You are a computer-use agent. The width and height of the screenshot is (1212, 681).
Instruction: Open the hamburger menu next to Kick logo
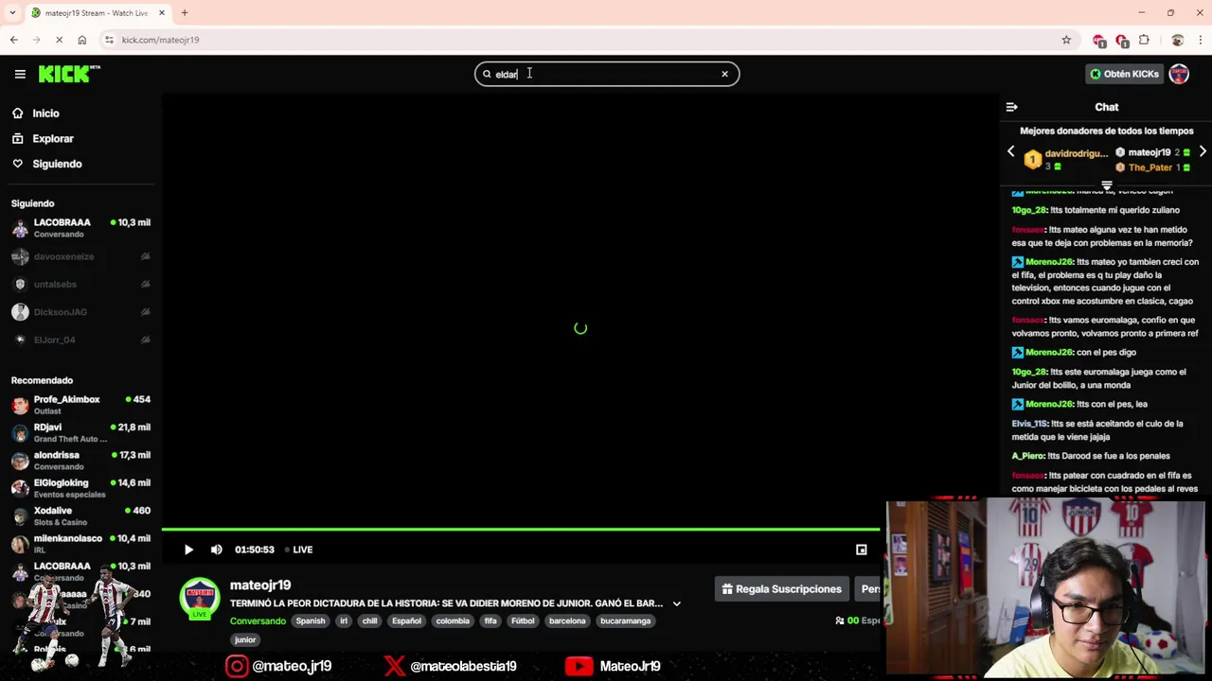20,74
